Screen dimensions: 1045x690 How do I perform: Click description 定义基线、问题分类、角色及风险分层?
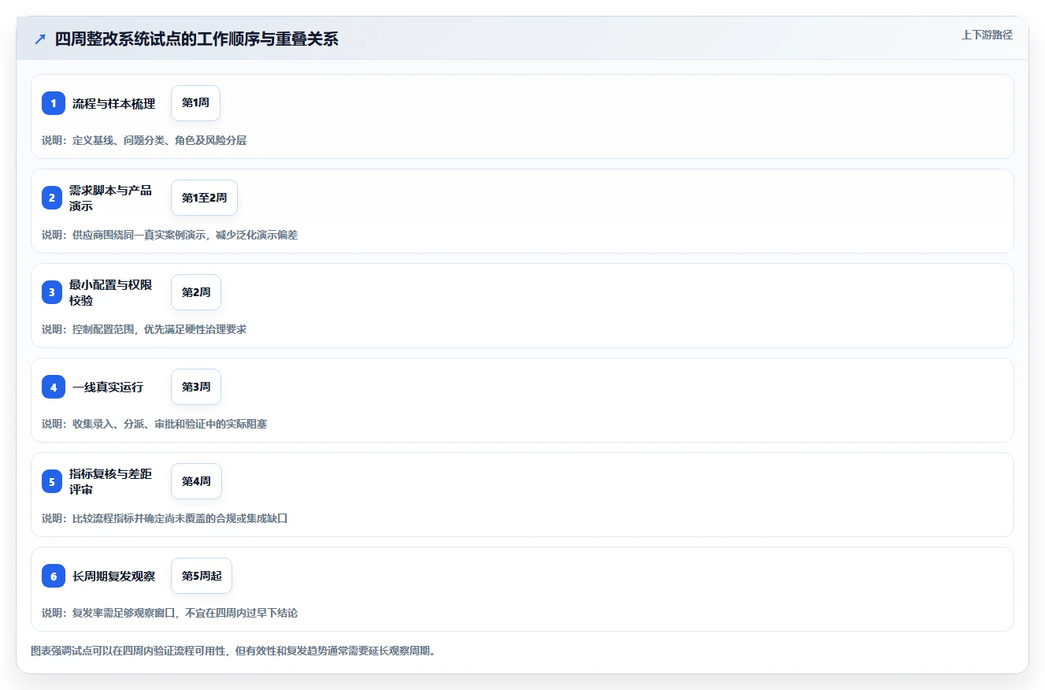point(144,140)
